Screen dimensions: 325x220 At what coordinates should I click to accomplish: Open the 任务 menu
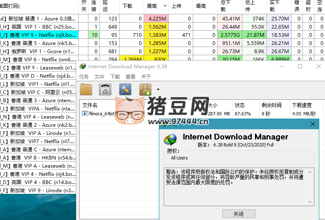point(84,76)
